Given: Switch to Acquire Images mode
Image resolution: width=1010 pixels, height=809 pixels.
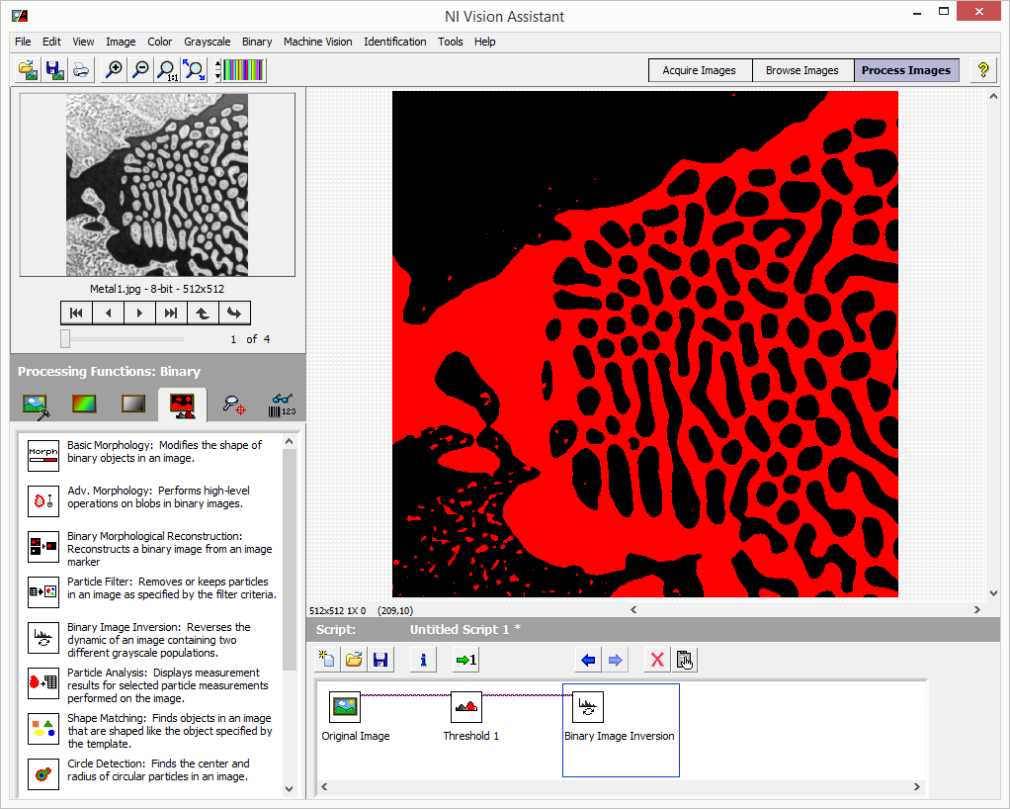Looking at the screenshot, I should [x=700, y=70].
